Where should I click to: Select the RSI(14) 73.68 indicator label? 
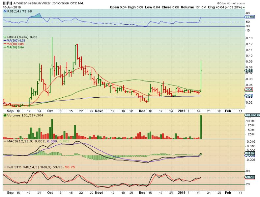[x=19, y=11]
